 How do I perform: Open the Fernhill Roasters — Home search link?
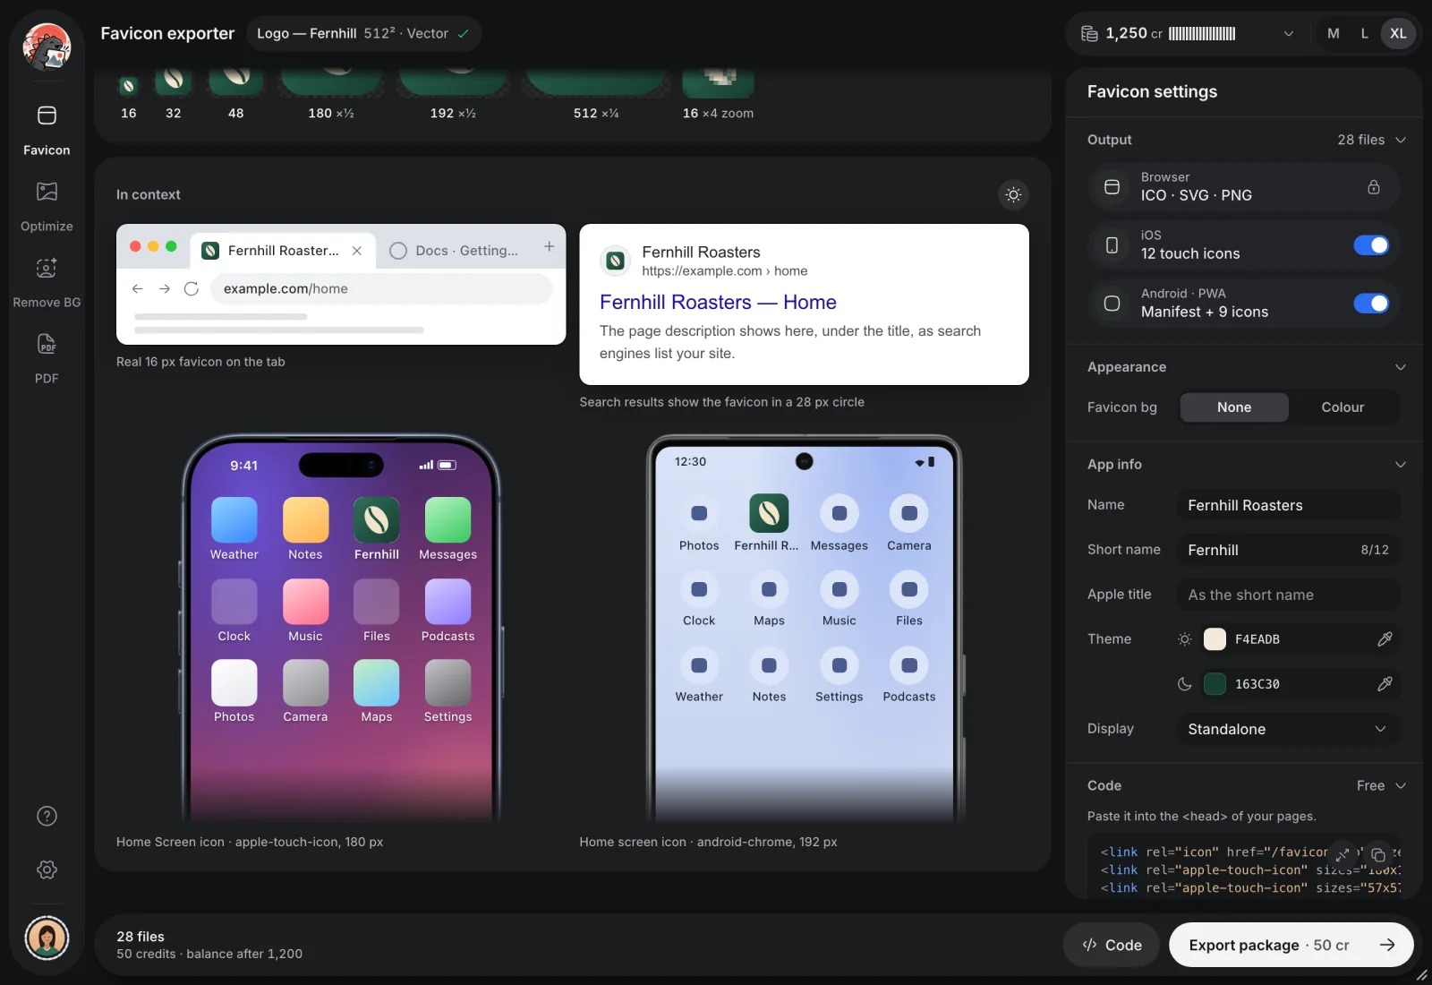pos(718,303)
